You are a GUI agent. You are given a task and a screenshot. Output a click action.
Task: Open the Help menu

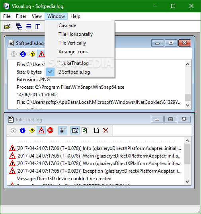coord(75,16)
